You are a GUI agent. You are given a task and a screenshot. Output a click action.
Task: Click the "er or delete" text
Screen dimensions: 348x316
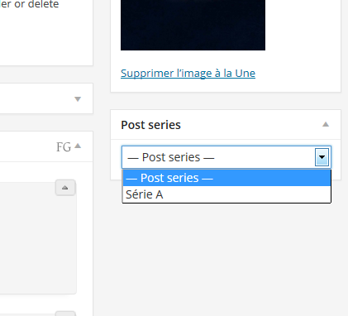(x=29, y=4)
